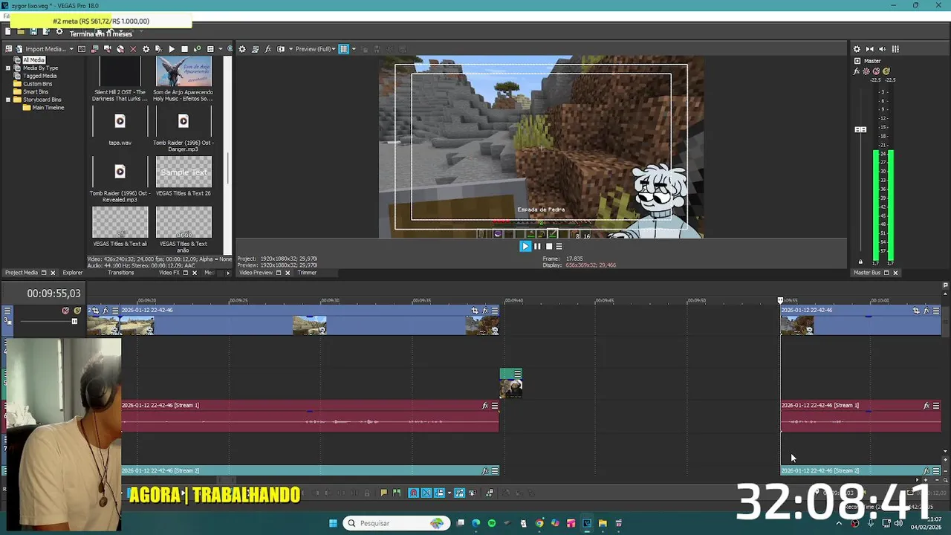Image resolution: width=951 pixels, height=535 pixels.
Task: Toggle Automatic Crossfades button
Action: pyautogui.click(x=426, y=493)
